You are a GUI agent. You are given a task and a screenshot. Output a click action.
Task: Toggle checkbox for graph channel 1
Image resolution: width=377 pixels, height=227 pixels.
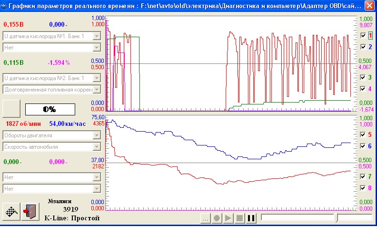click(364, 35)
